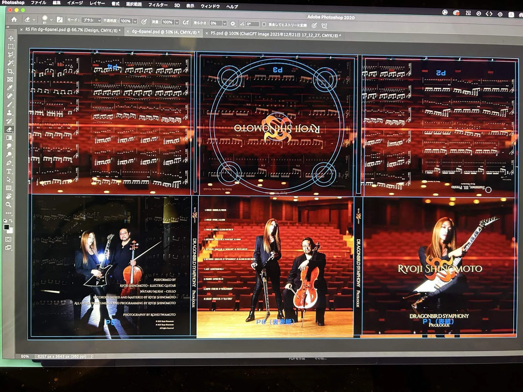Image resolution: width=523 pixels, height=392 pixels.
Task: Click the Time Machine menu bar icon
Action: coord(500,14)
